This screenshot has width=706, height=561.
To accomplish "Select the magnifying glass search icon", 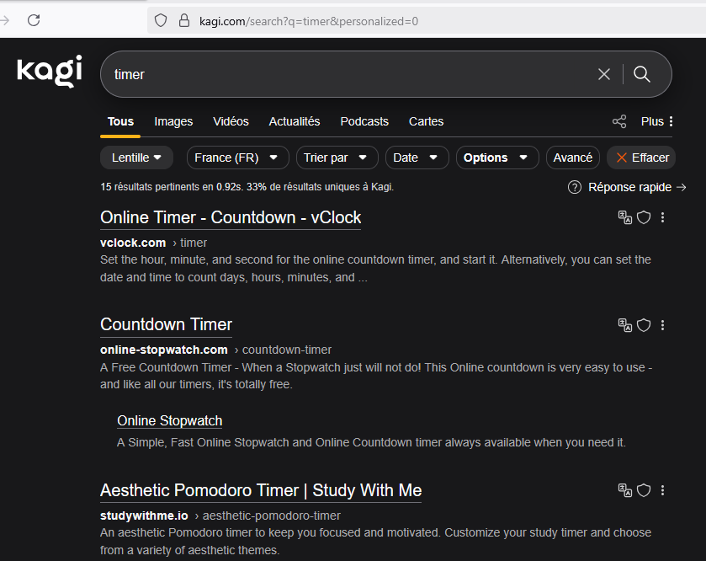I will 642,74.
